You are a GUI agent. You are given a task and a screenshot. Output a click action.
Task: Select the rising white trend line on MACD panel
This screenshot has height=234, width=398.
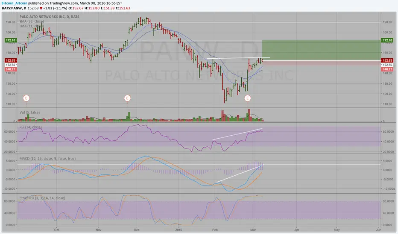click(x=240, y=174)
